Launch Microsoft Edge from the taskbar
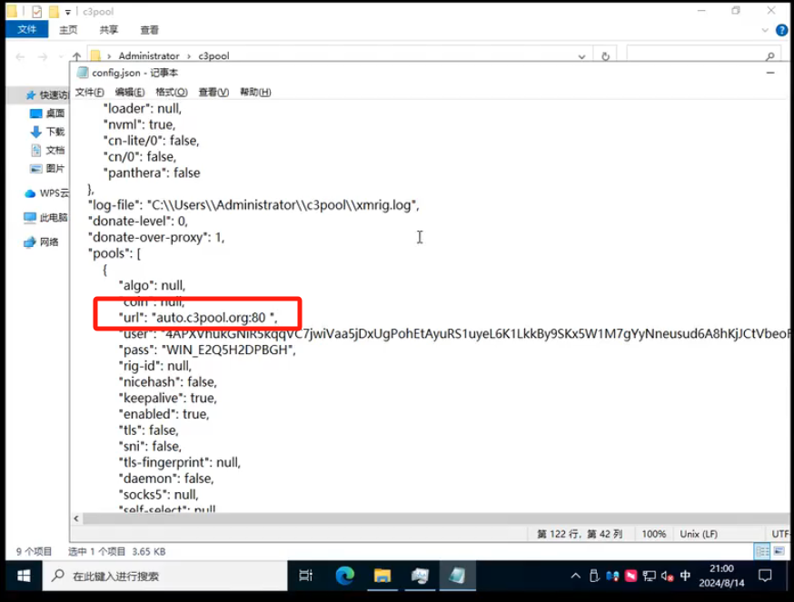Viewport: 794px width, 602px height. tap(345, 576)
